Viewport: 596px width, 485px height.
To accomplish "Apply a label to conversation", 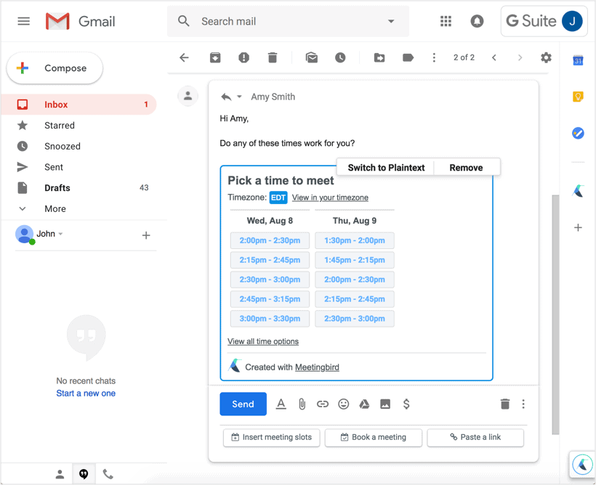I will coord(408,58).
